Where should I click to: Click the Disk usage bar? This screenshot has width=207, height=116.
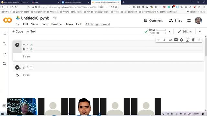(161, 33)
